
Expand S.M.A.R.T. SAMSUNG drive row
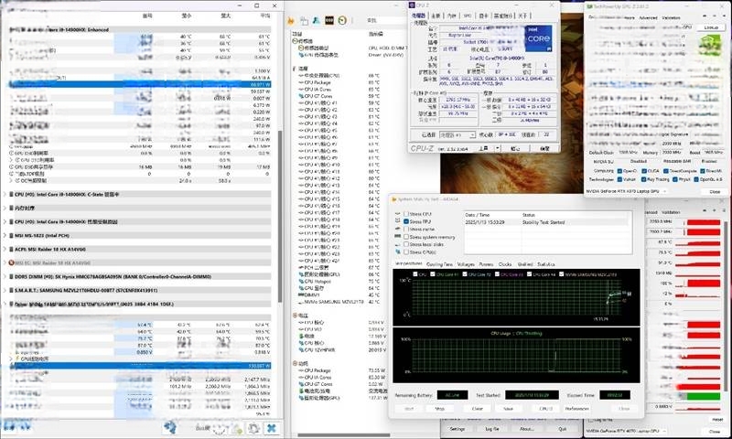[x=5, y=290]
